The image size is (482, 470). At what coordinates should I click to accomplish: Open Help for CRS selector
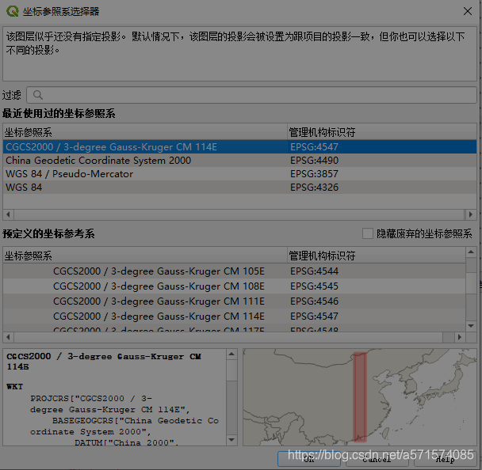tap(445, 459)
